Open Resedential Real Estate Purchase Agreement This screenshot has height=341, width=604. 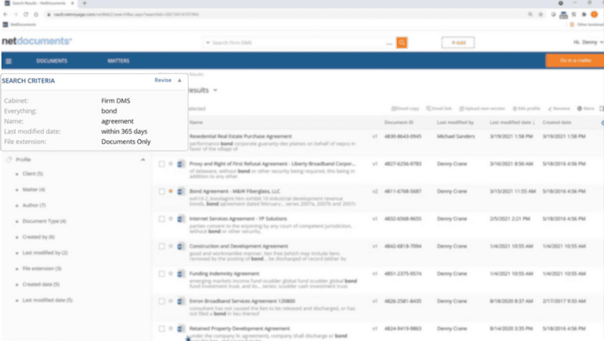click(240, 136)
